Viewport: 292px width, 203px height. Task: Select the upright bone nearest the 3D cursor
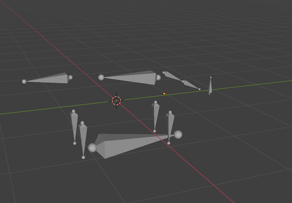point(155,117)
